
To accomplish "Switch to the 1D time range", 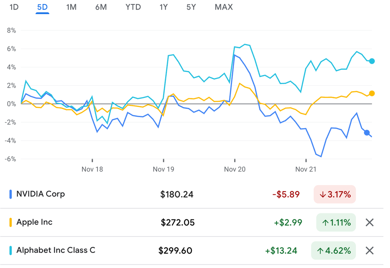I will tap(14, 7).
